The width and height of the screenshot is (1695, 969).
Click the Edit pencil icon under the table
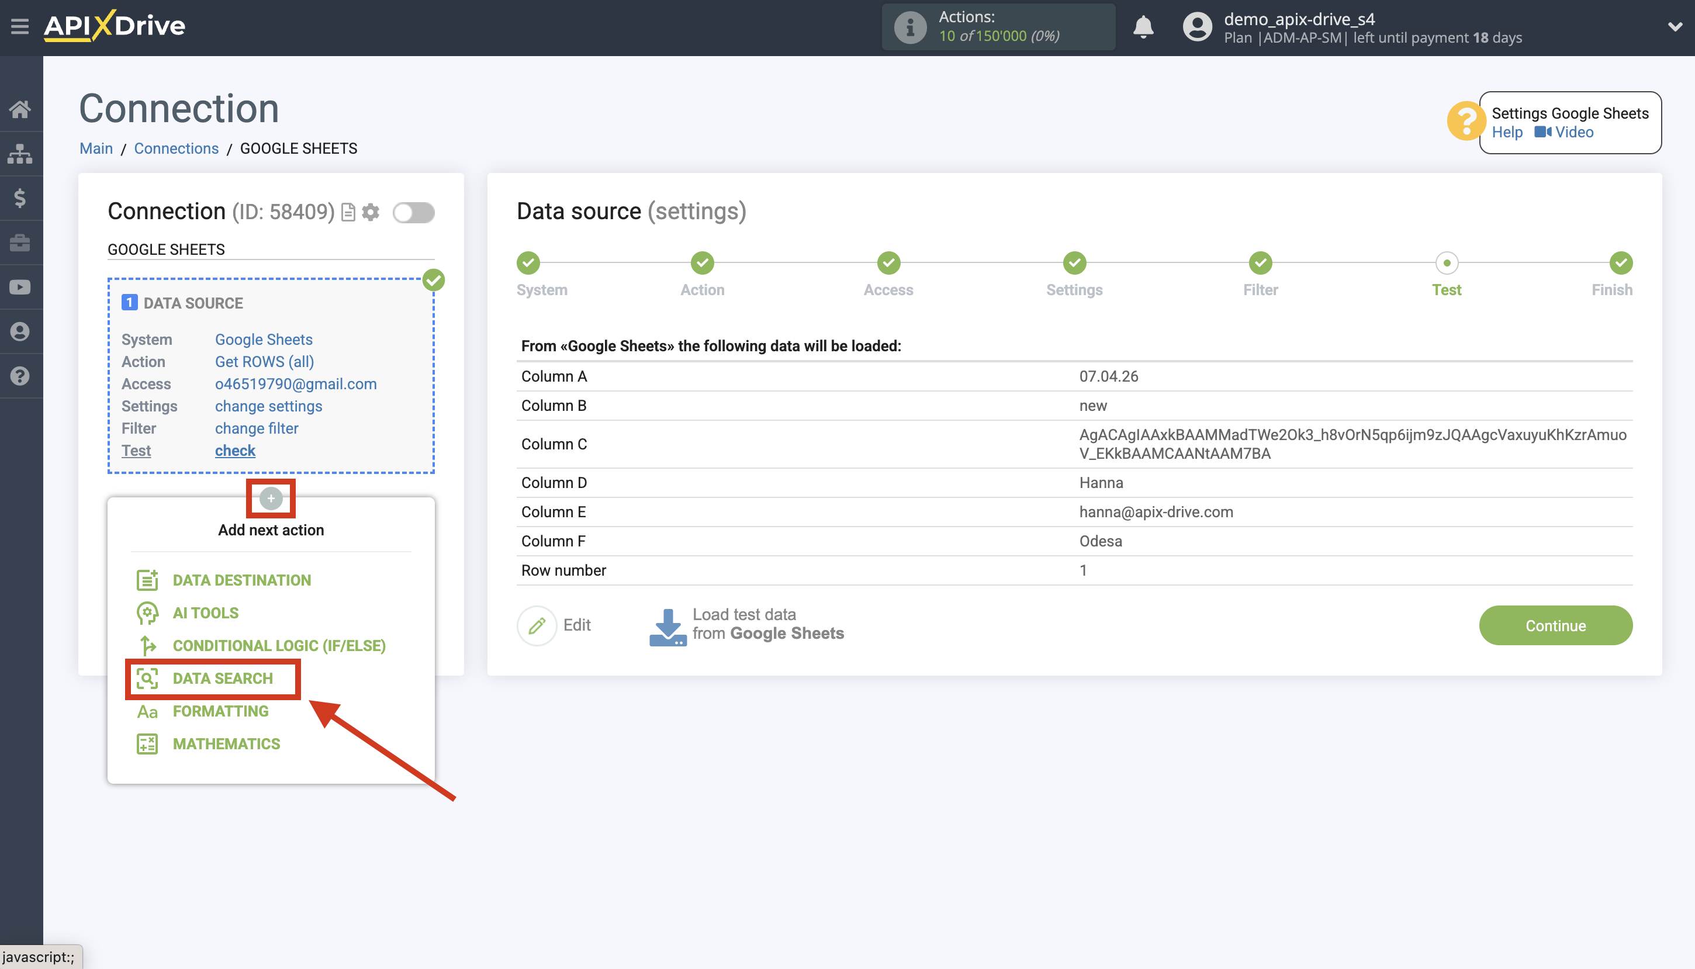tap(537, 625)
